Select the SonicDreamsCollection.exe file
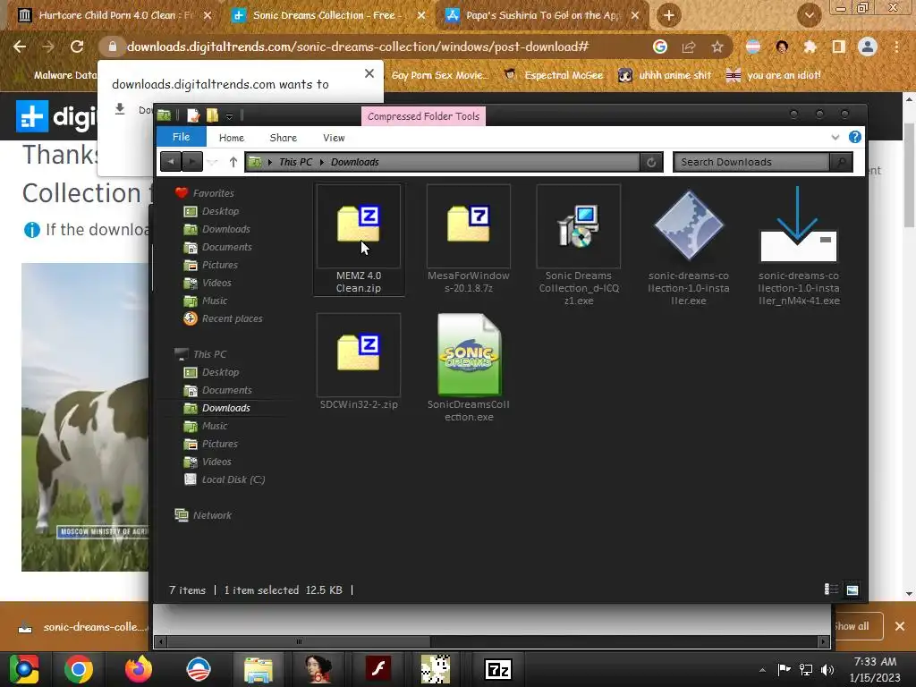The width and height of the screenshot is (916, 687). point(469,368)
